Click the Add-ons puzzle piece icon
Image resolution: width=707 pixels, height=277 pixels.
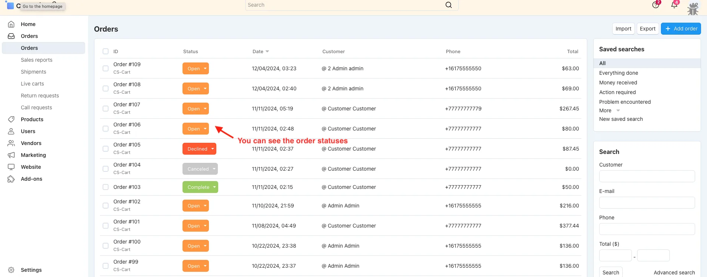tap(11, 179)
